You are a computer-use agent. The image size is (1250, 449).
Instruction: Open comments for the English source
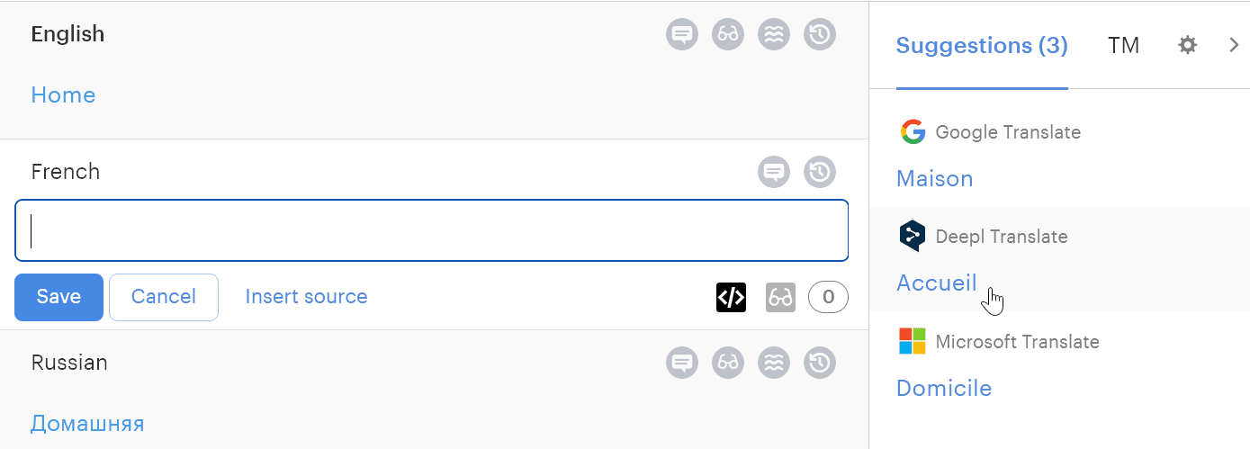click(682, 35)
